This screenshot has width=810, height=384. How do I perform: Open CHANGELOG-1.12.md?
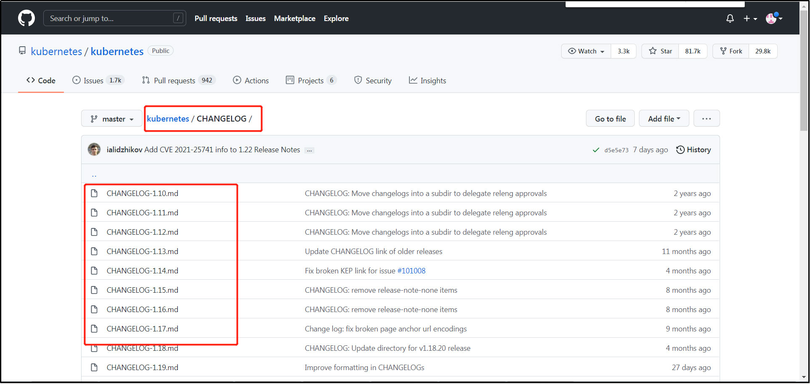click(x=142, y=232)
